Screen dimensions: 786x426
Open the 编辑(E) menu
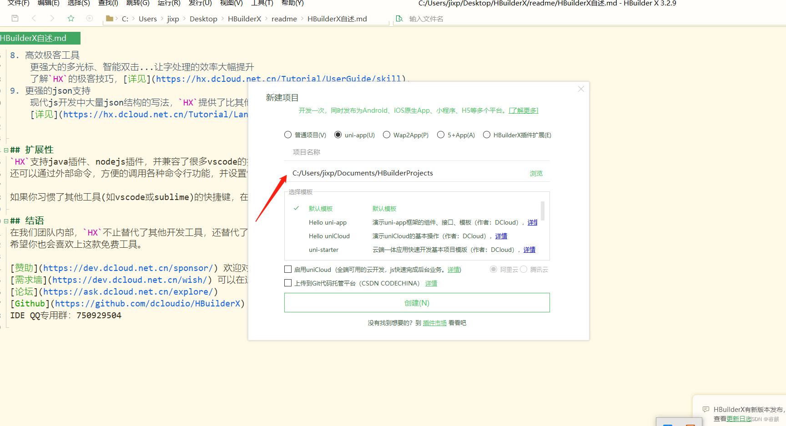[x=49, y=3]
